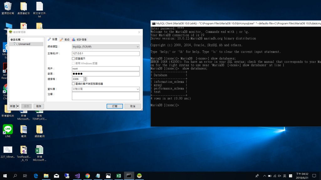The image size is (321, 180).
Task: Launch Microsoft Edge from taskbar
Action: point(36,176)
